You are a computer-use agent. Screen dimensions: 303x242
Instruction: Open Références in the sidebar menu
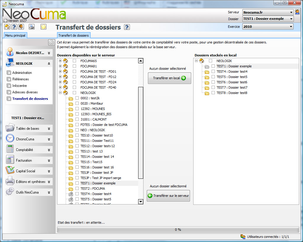[x=20, y=79]
